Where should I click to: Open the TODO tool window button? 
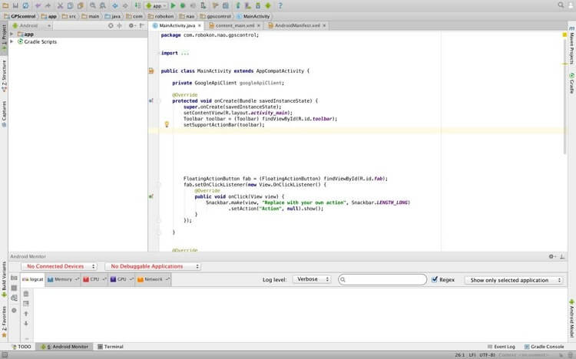pyautogui.click(x=22, y=347)
